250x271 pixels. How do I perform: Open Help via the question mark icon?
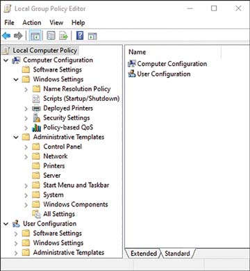click(x=80, y=36)
